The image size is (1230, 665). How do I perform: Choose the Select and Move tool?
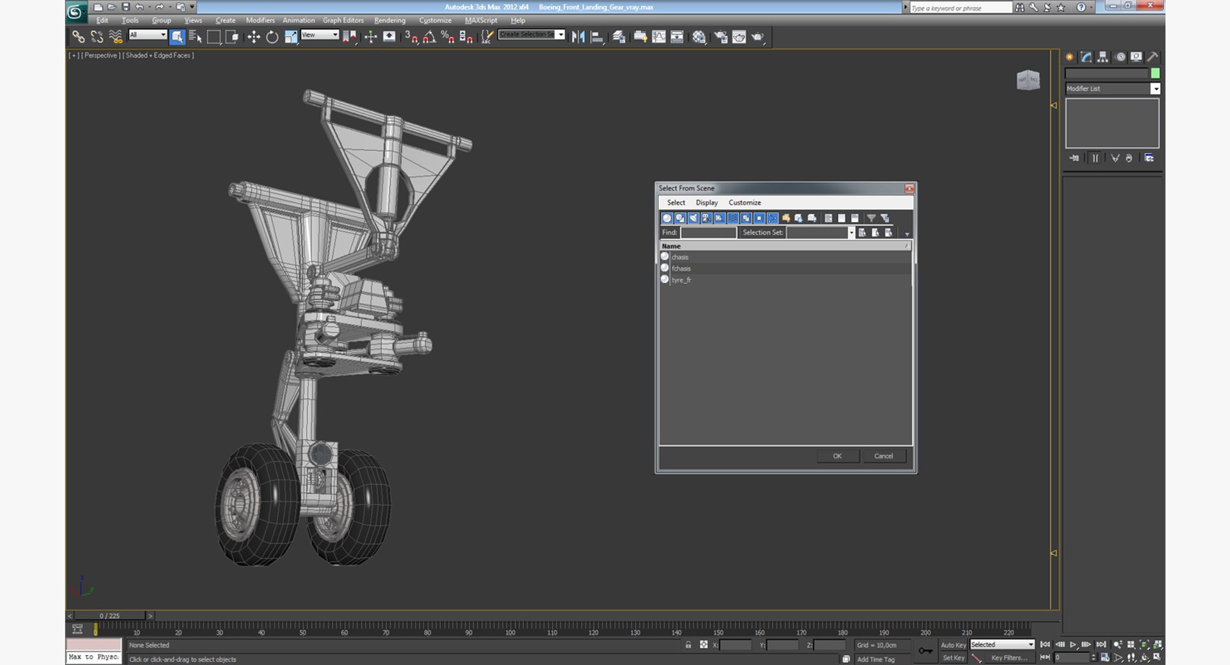pyautogui.click(x=254, y=37)
